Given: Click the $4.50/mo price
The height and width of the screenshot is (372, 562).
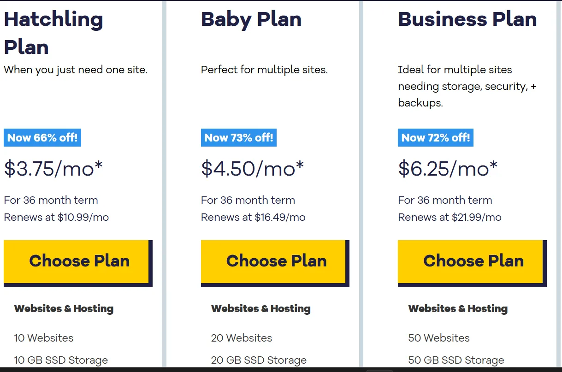Looking at the screenshot, I should (252, 169).
